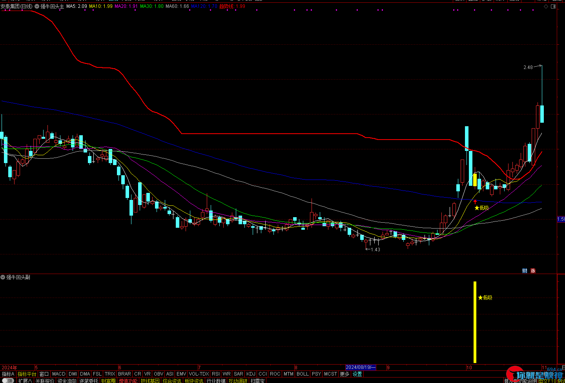Image resolution: width=565 pixels, height=383 pixels.
Task: Click the green MA30: 1.80 legend
Action: pos(152,6)
